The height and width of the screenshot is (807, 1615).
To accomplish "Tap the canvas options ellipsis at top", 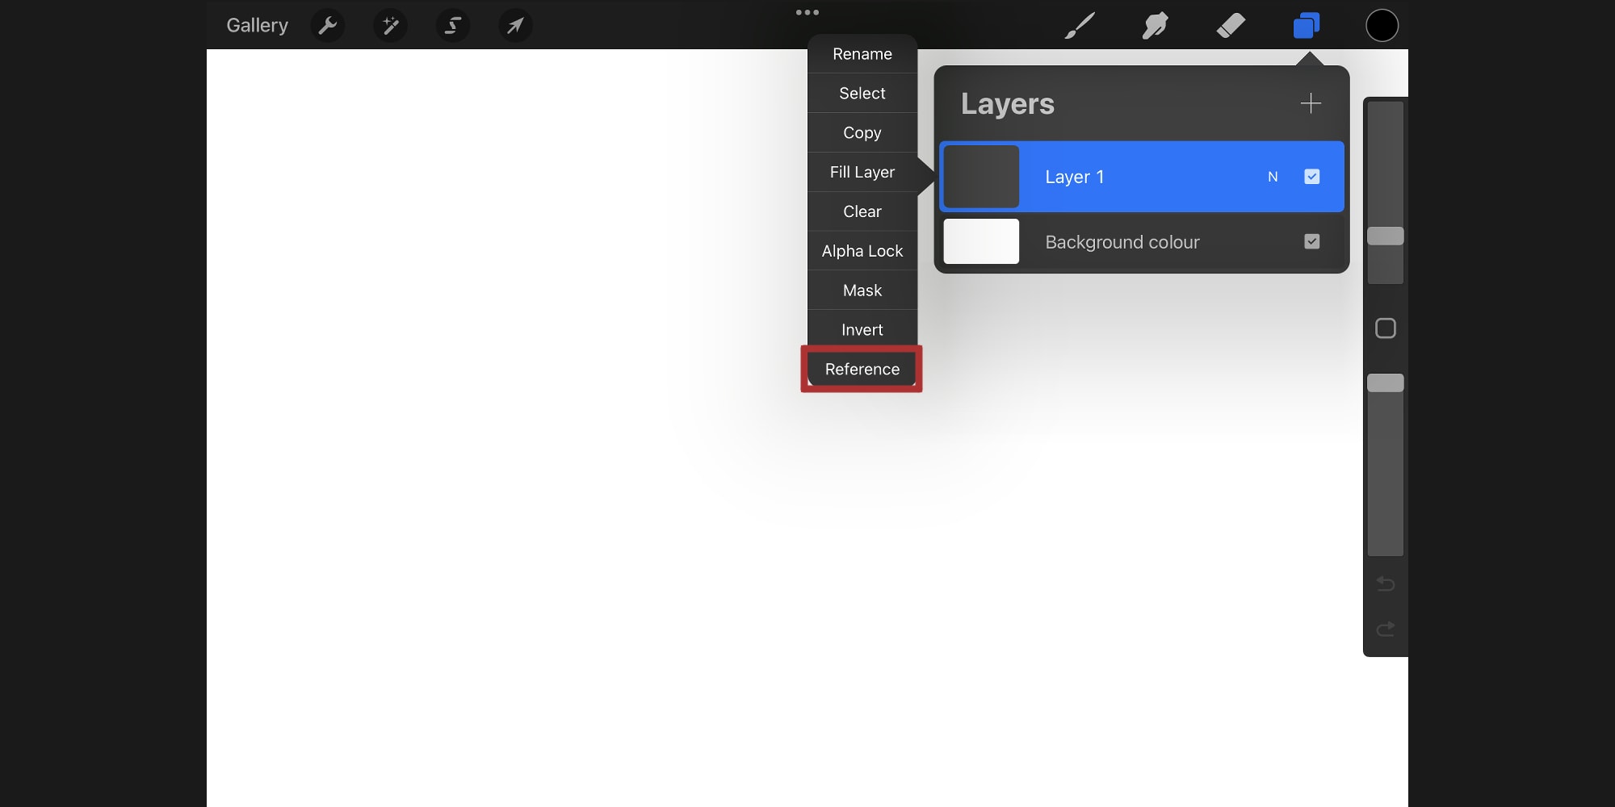I will tap(808, 12).
